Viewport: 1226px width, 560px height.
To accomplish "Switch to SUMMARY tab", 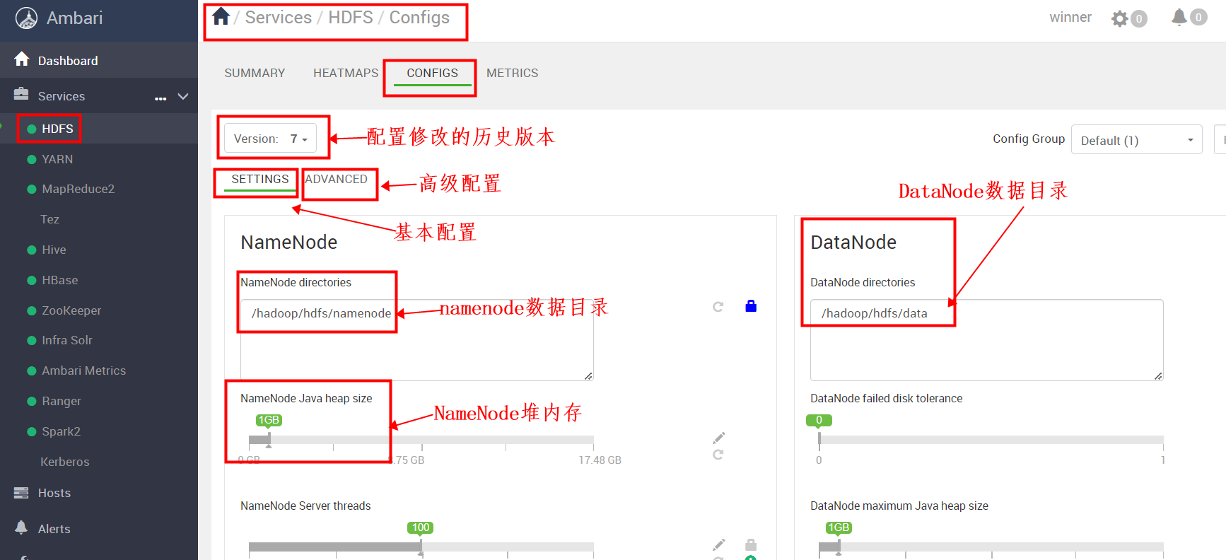I will pyautogui.click(x=255, y=73).
